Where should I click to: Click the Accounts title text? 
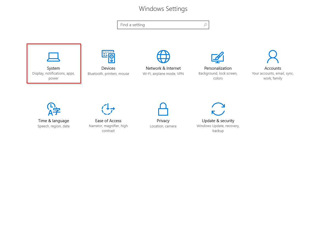click(273, 68)
